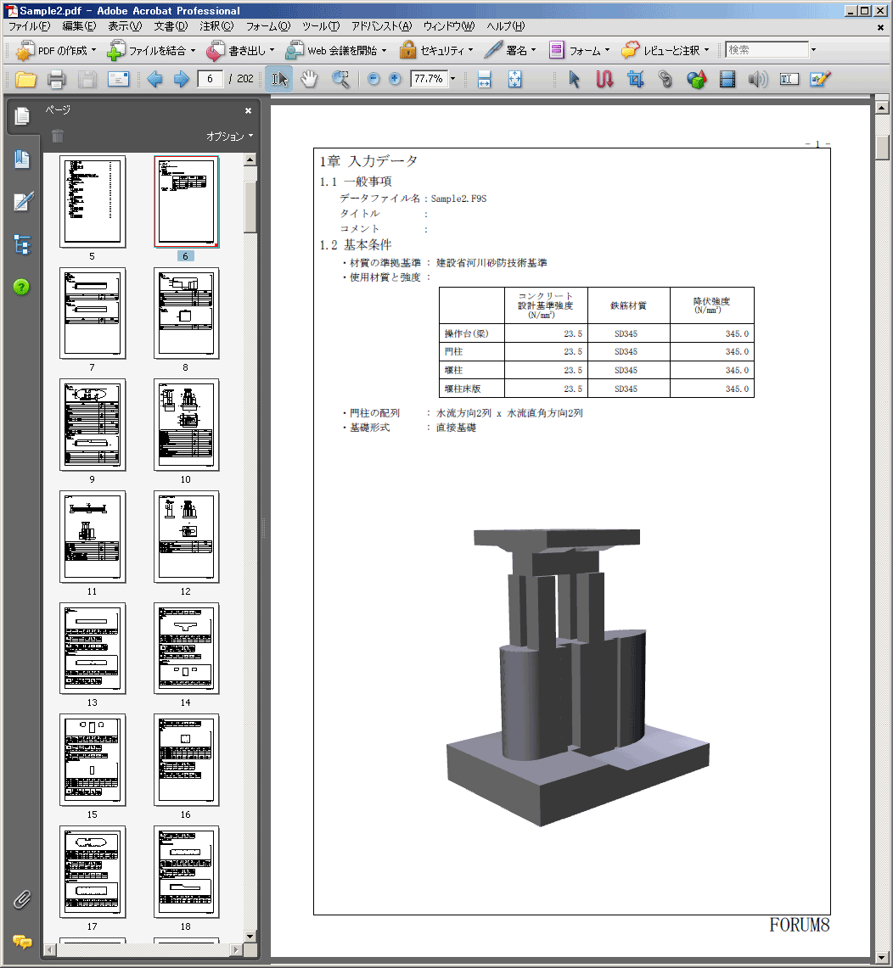
Task: Open the Bookmarks panel icon in sidebar
Action: 22,159
